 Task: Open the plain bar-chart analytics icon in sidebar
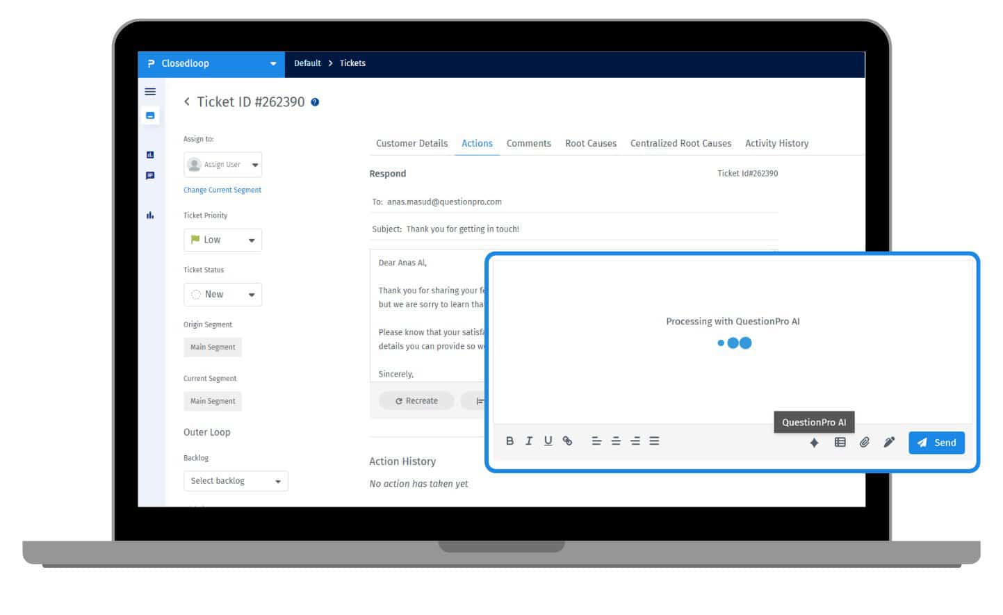coord(150,215)
